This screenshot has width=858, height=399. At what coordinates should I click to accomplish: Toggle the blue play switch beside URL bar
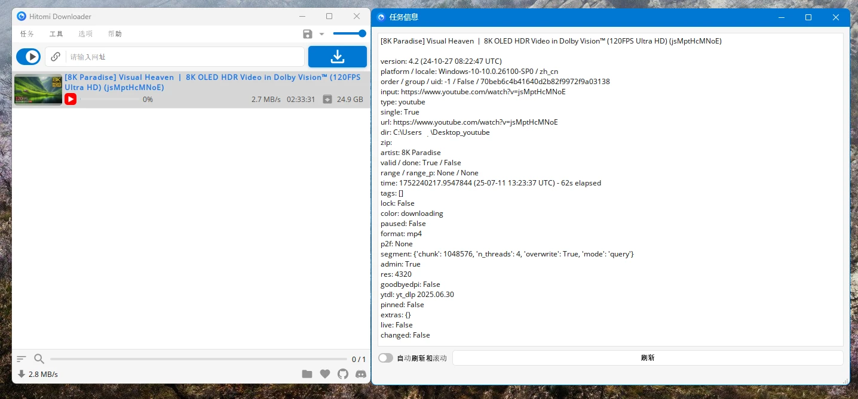(x=28, y=57)
